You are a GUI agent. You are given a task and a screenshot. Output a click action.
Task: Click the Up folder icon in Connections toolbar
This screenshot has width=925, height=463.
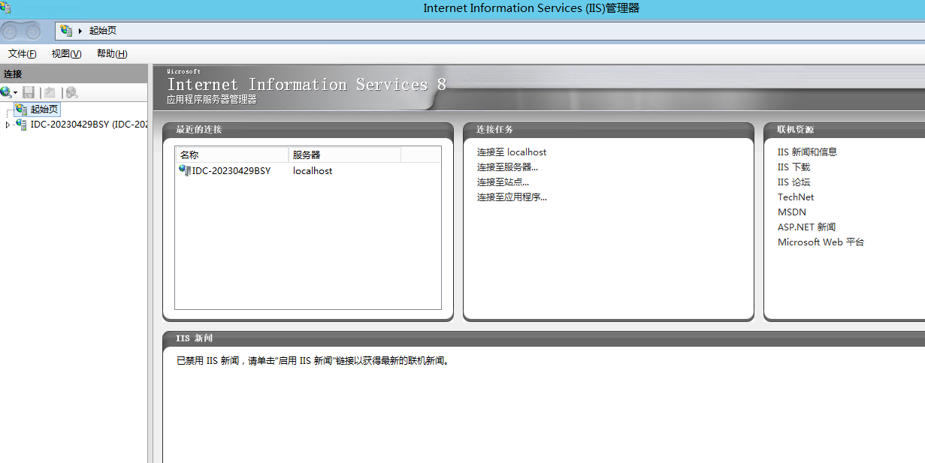[x=50, y=92]
